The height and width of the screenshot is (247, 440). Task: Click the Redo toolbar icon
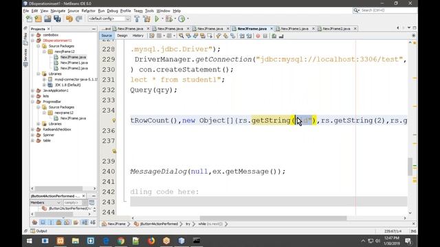[x=79, y=19]
